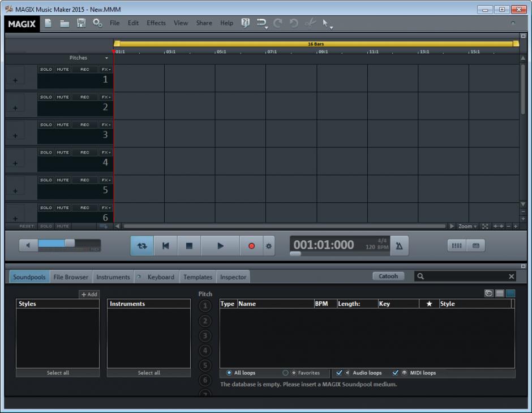Image resolution: width=532 pixels, height=413 pixels.
Task: Switch to the Inspector tab
Action: click(x=233, y=277)
